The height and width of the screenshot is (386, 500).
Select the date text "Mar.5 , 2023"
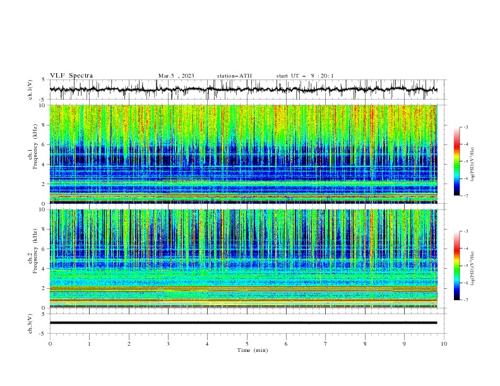tap(176, 76)
